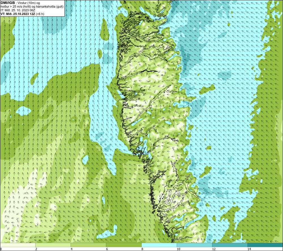283x251 pixels.
Task: Click the 6–8 m/s dark green legend swatch
Action: coord(124,245)
